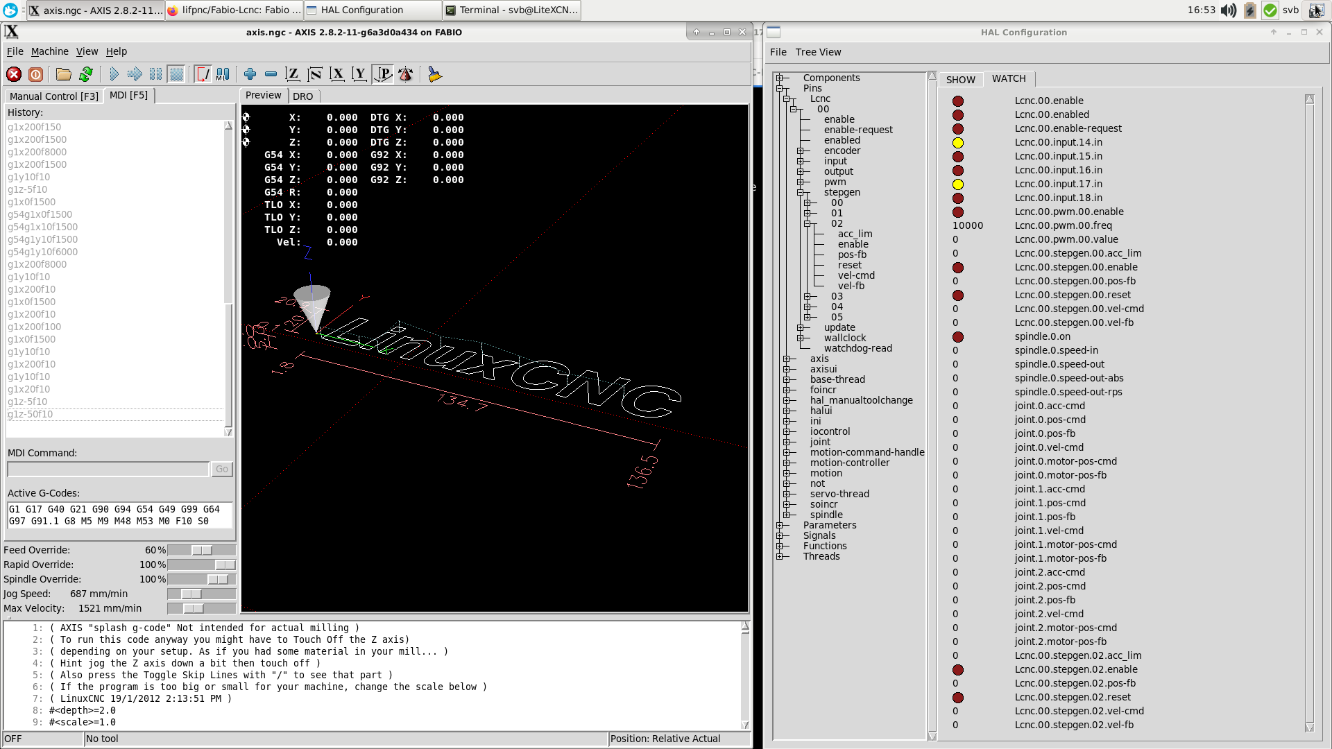Open the applications menu icon
Viewport: 1332px width, 749px height.
coord(10,10)
